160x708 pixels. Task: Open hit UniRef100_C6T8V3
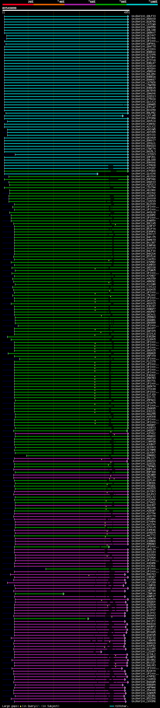(143, 154)
